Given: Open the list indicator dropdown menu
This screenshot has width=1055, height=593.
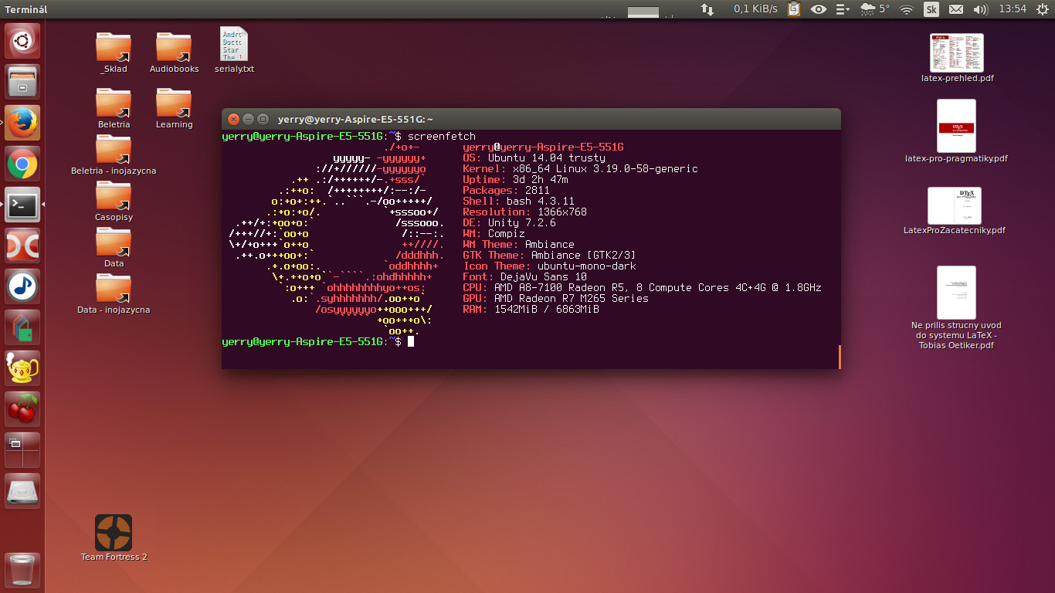Looking at the screenshot, I should tap(843, 9).
